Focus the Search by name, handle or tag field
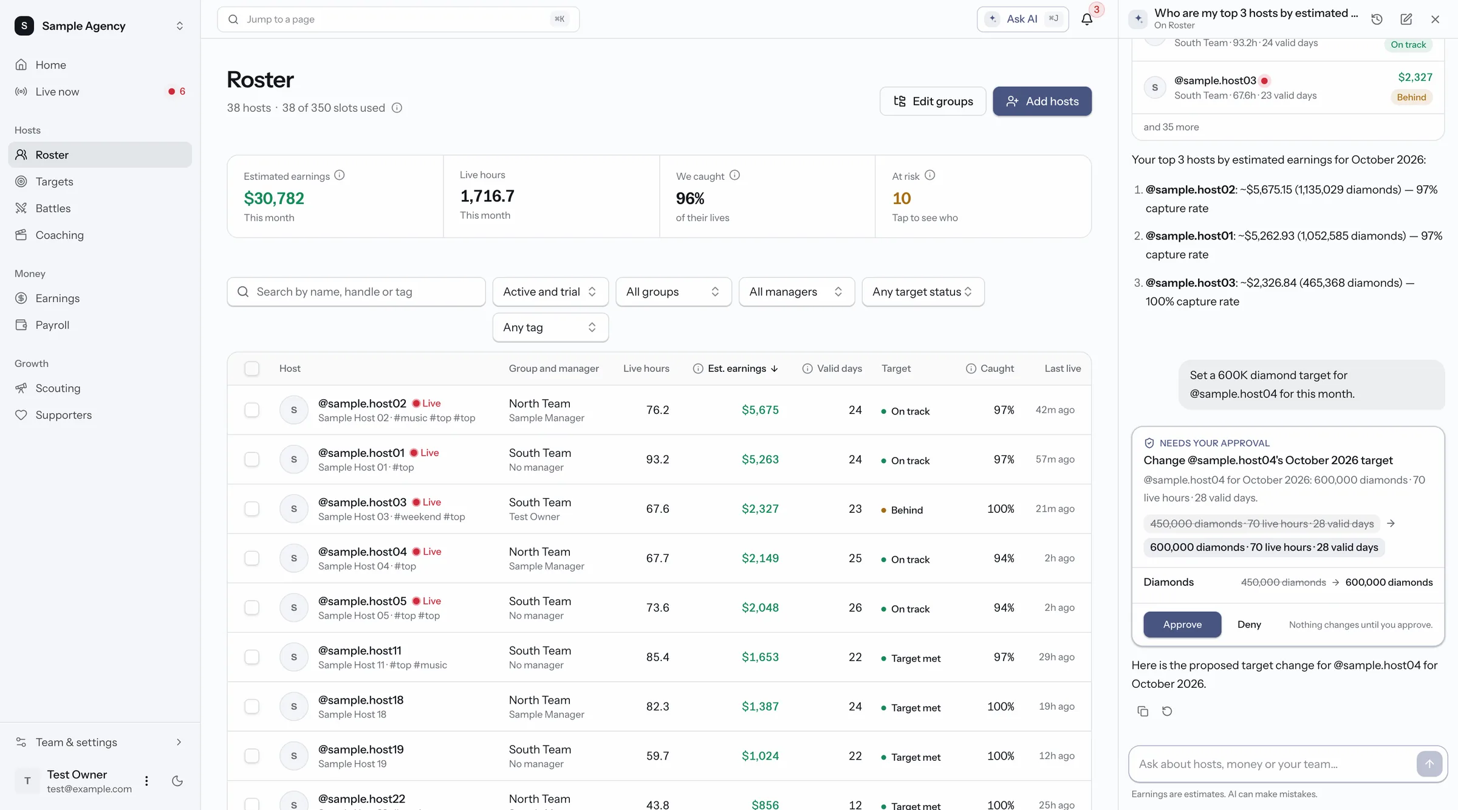This screenshot has height=810, width=1458. (x=356, y=292)
